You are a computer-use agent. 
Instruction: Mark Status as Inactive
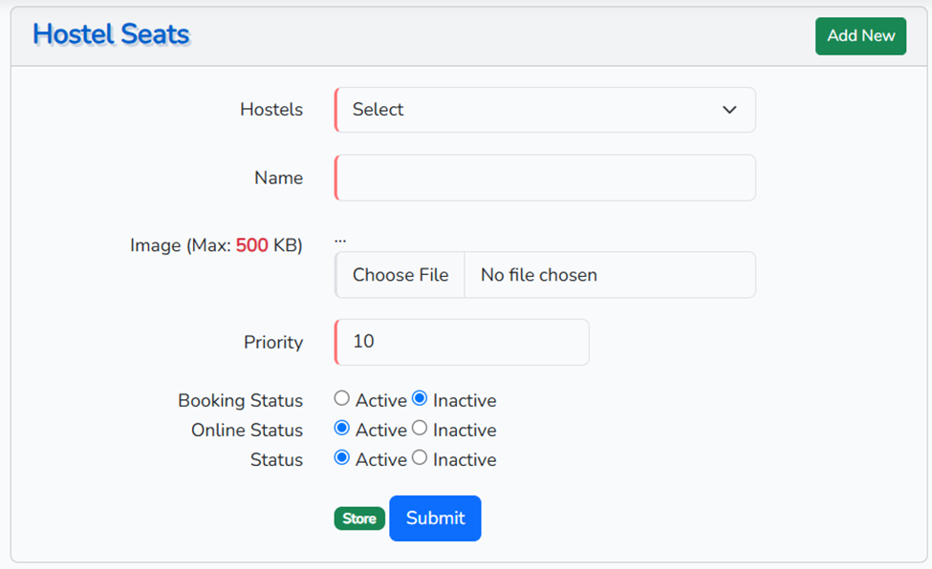coord(420,458)
